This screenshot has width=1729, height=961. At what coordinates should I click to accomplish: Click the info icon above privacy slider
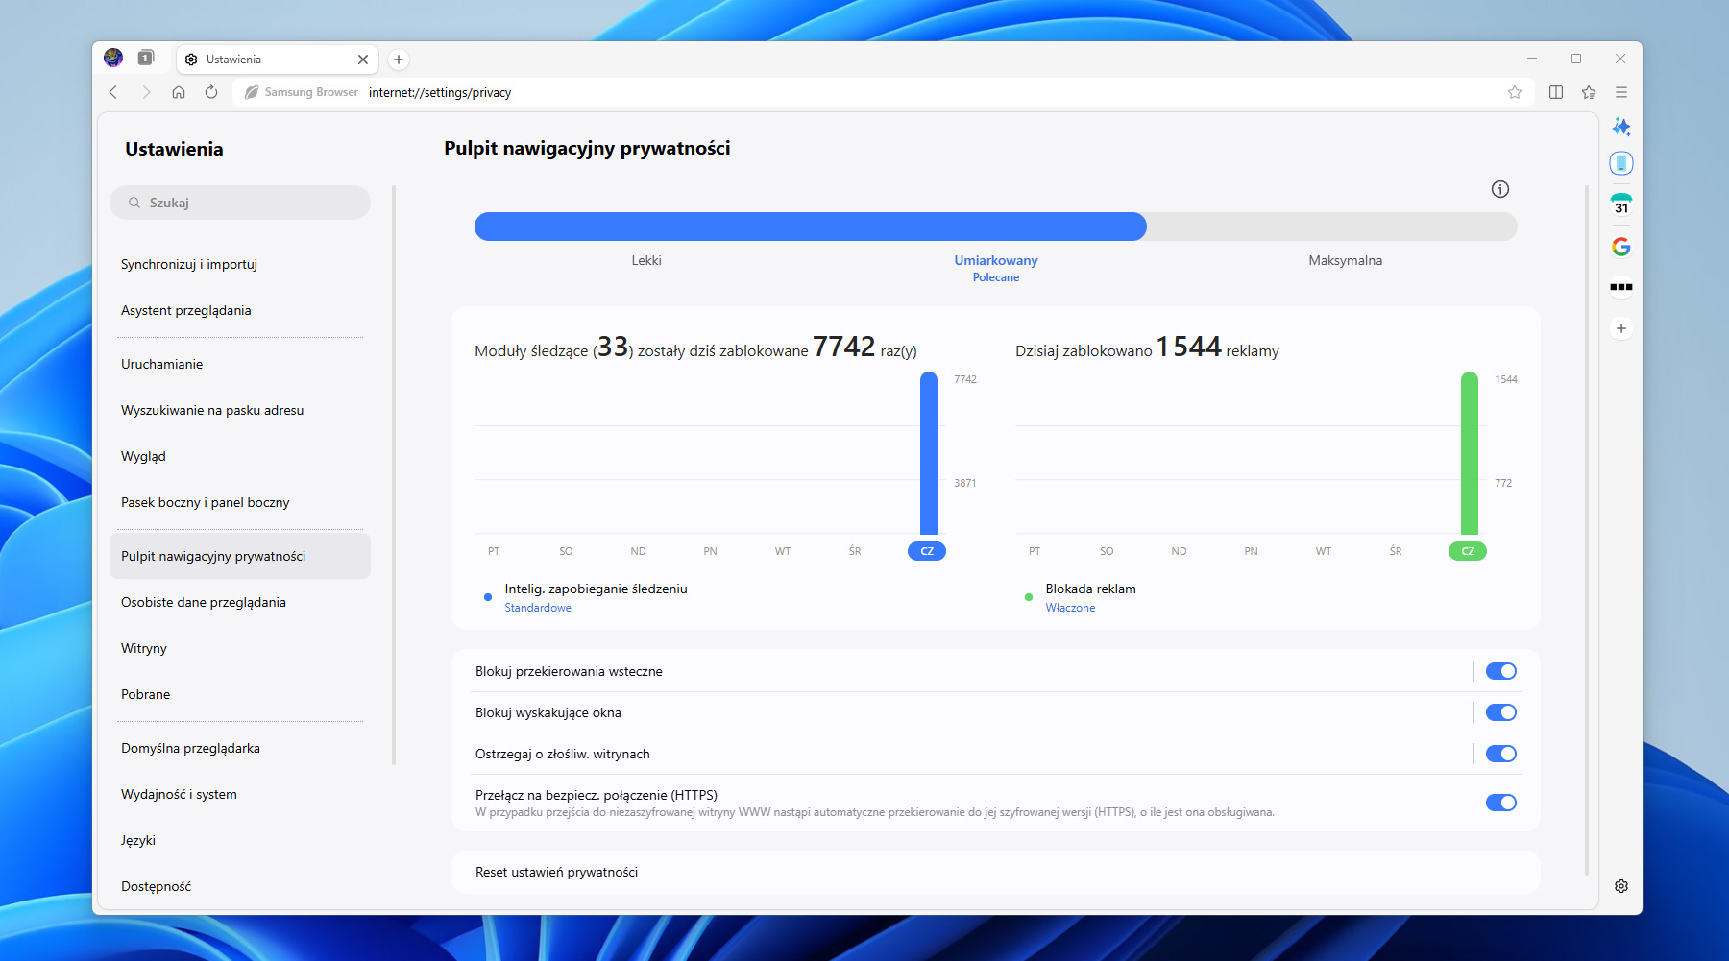pos(1499,189)
